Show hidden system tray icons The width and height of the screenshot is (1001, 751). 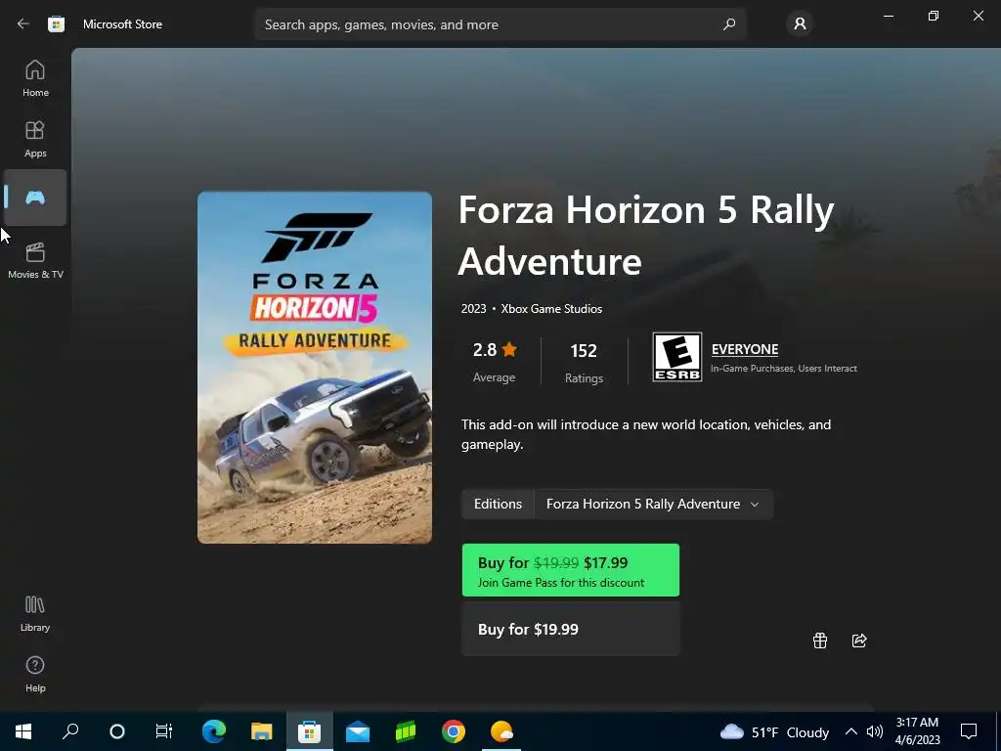pos(851,731)
